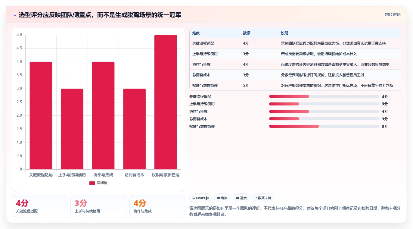The width and height of the screenshot is (413, 229).
Task: Click the 数据卡片 chip
Action: click(x=263, y=198)
